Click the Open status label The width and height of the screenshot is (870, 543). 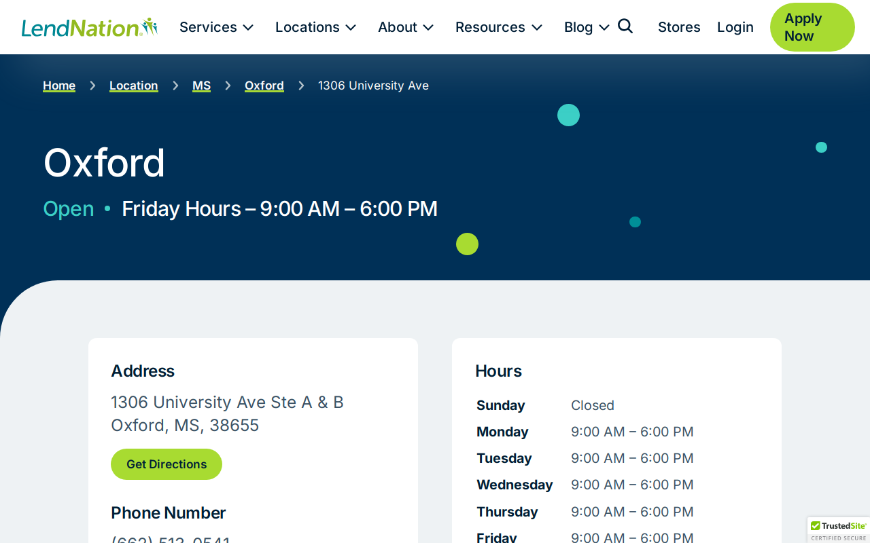[x=69, y=208]
